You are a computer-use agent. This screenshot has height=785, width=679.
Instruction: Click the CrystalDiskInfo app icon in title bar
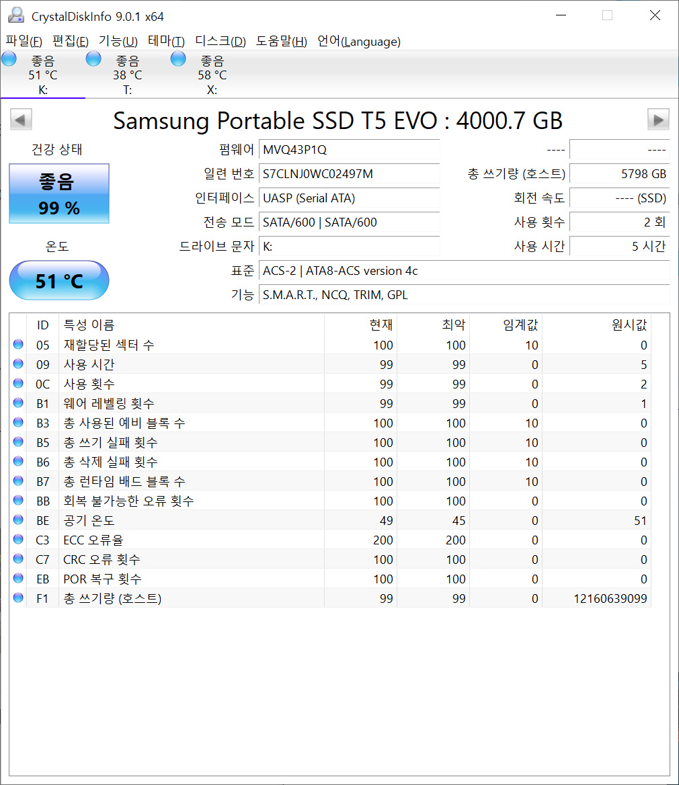tap(16, 15)
